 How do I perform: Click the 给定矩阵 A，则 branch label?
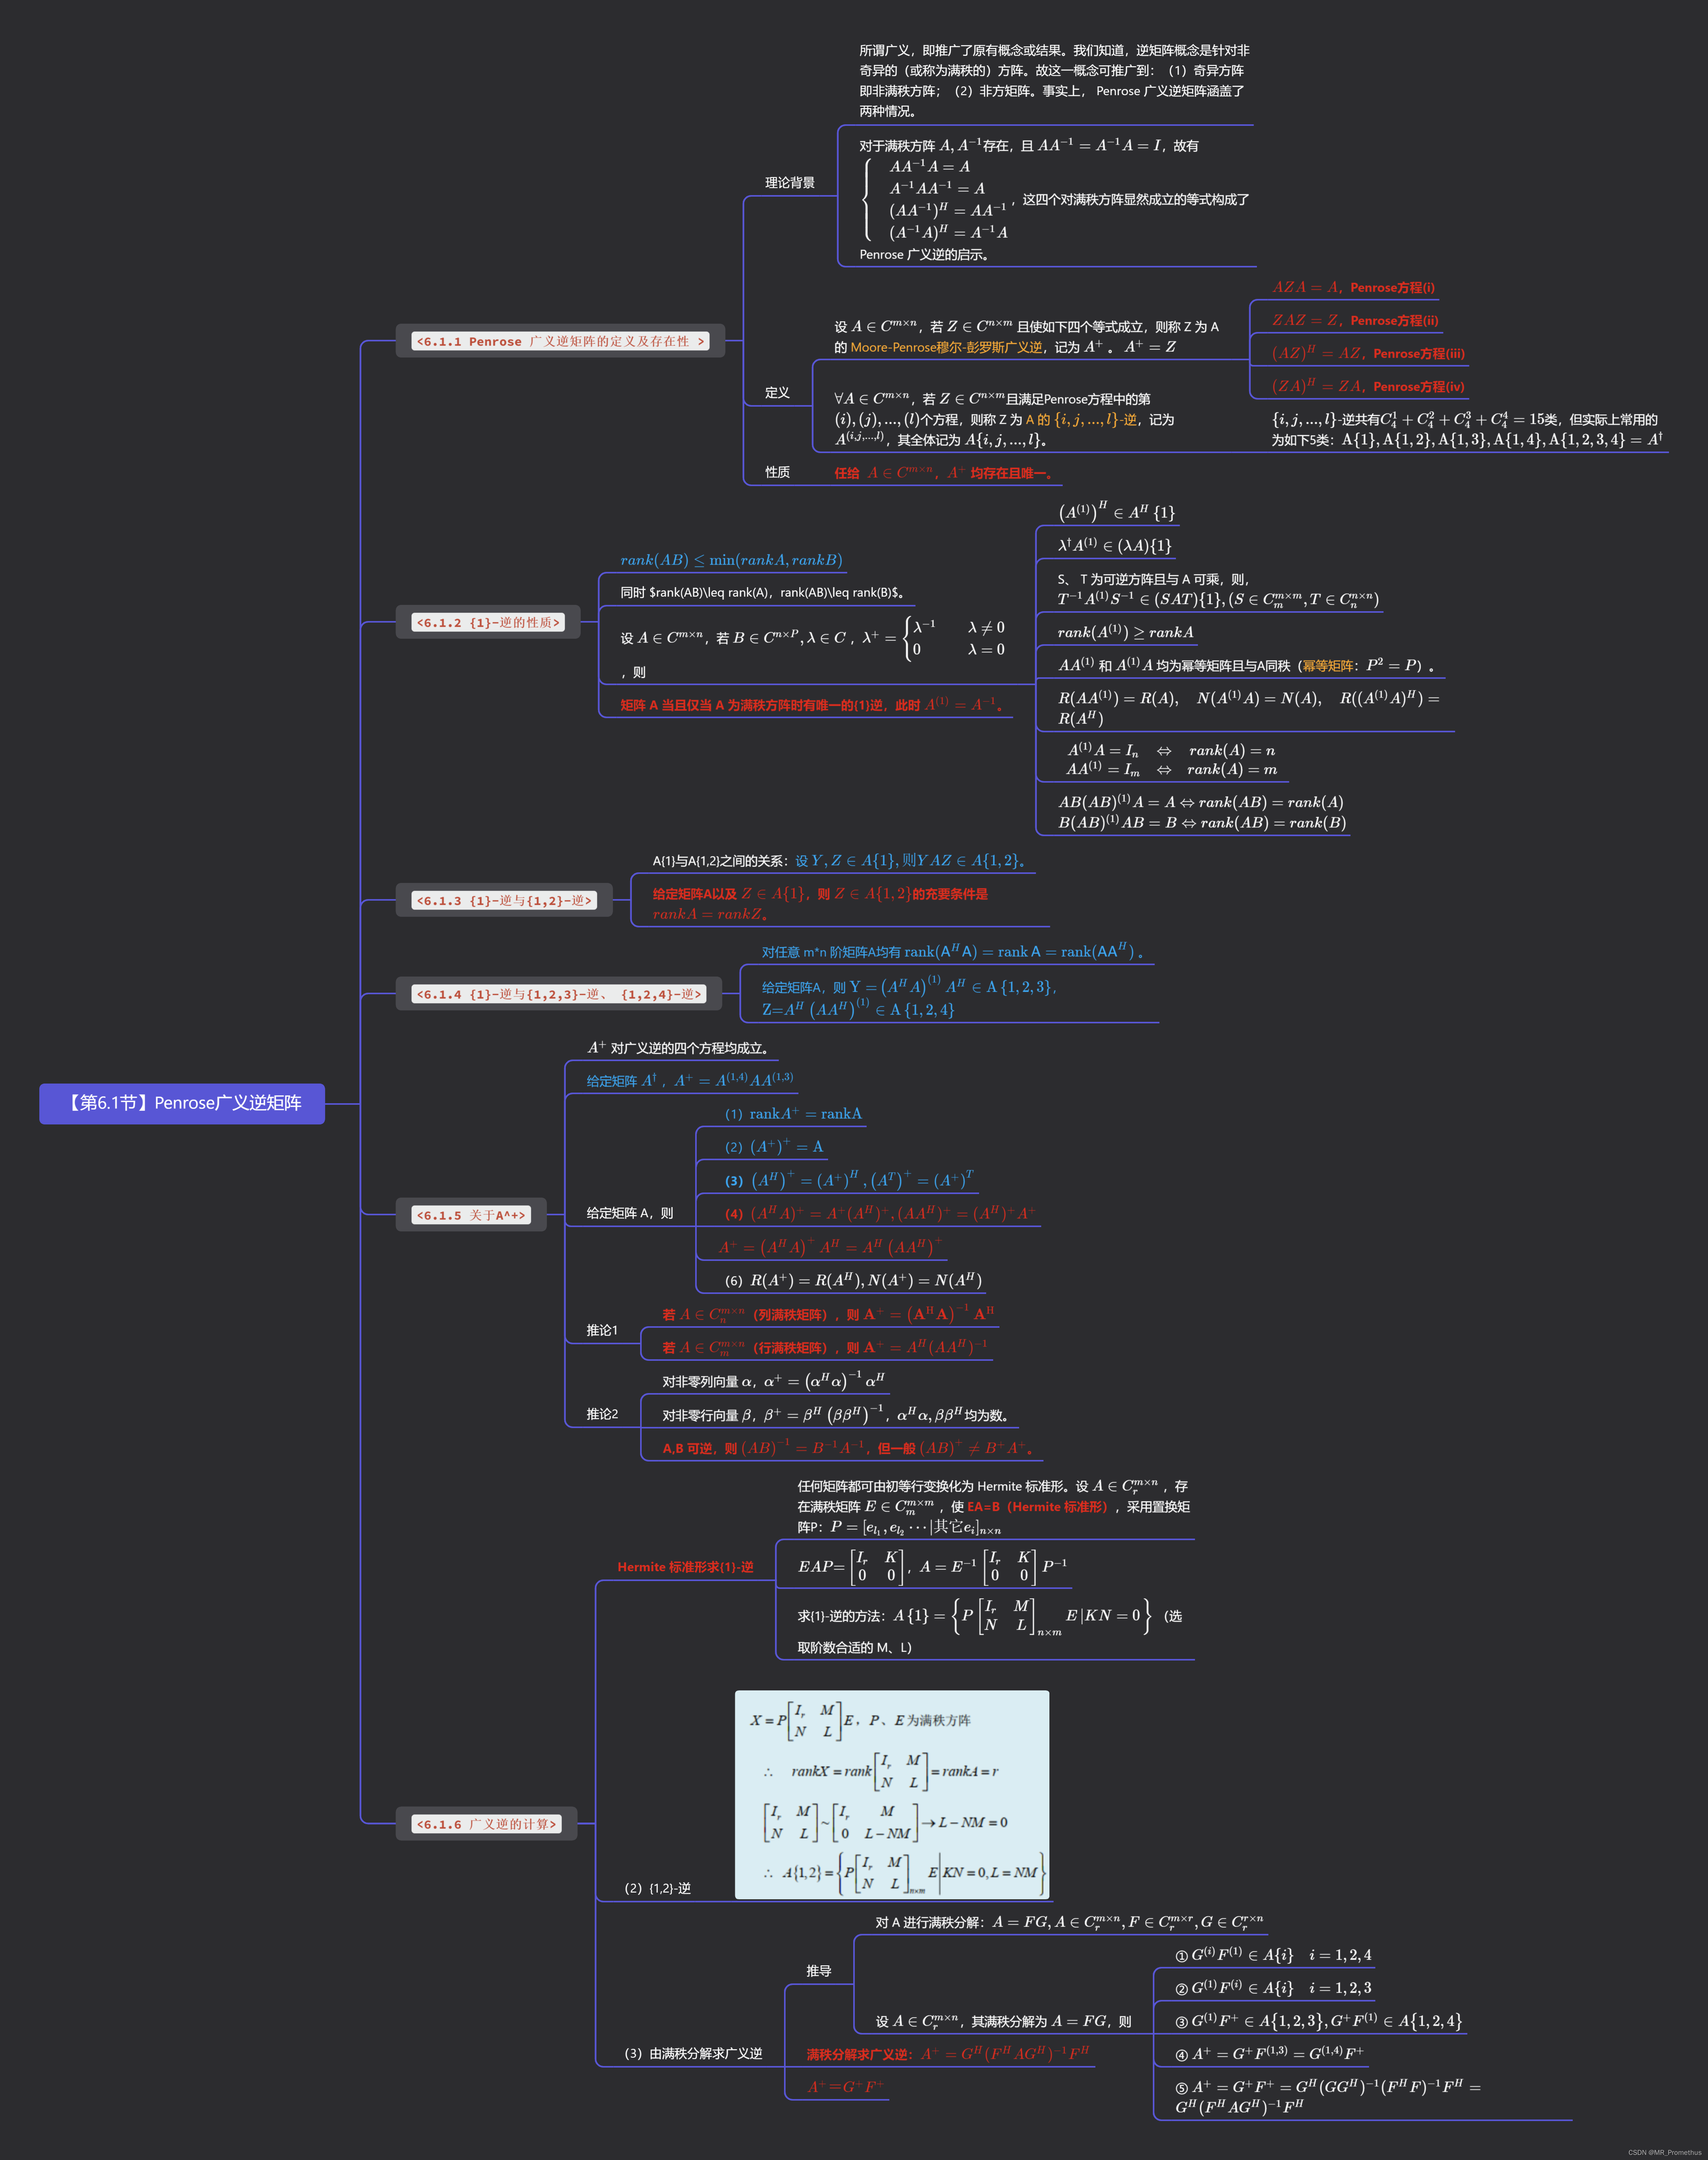click(x=629, y=1213)
